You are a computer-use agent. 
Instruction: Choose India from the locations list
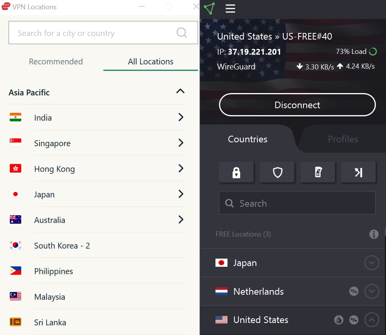pyautogui.click(x=43, y=118)
